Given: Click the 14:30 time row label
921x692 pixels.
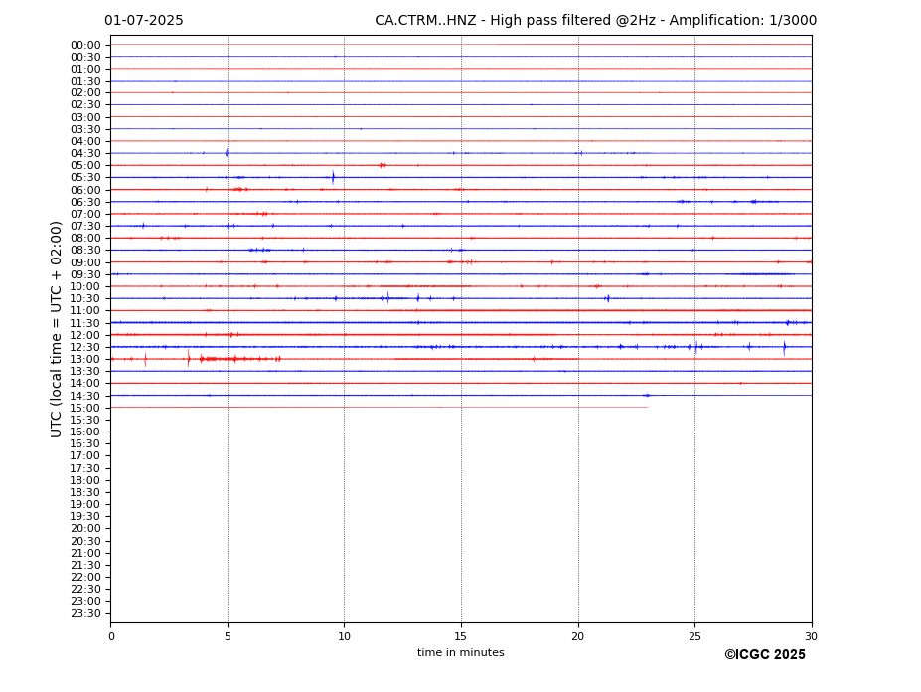Looking at the screenshot, I should click(85, 397).
